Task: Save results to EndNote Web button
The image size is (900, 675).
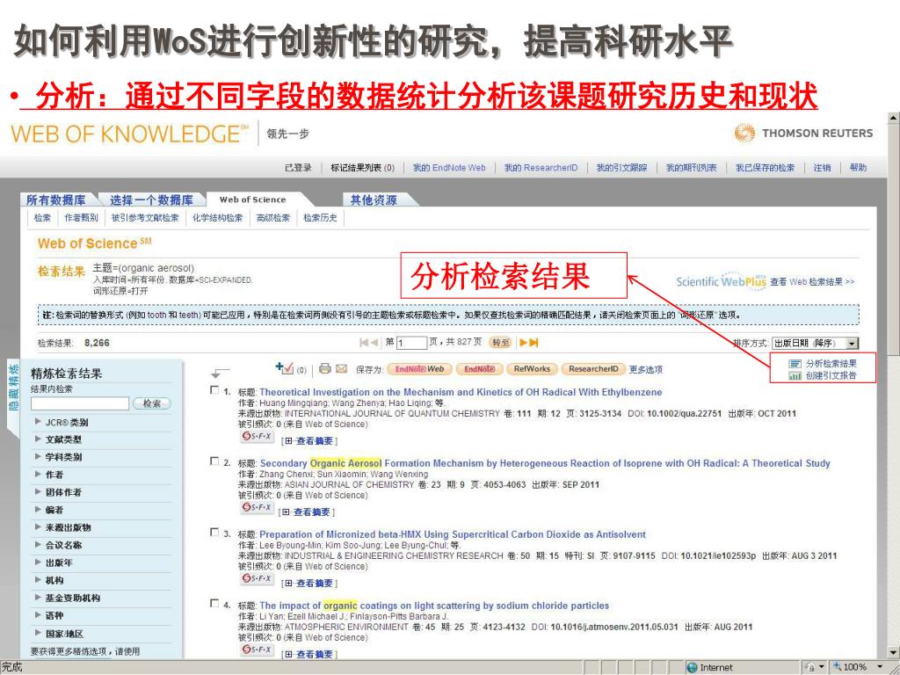Action: point(419,369)
